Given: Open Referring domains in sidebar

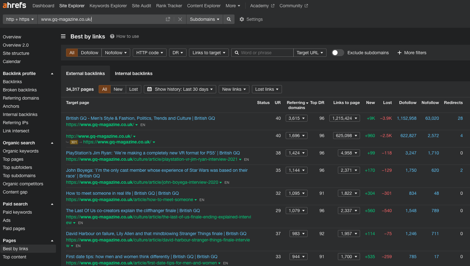Looking at the screenshot, I should (x=21, y=98).
